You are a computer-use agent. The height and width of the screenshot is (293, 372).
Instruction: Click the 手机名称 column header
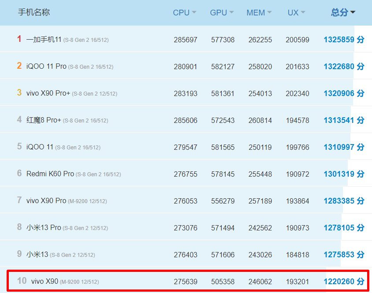tap(34, 12)
